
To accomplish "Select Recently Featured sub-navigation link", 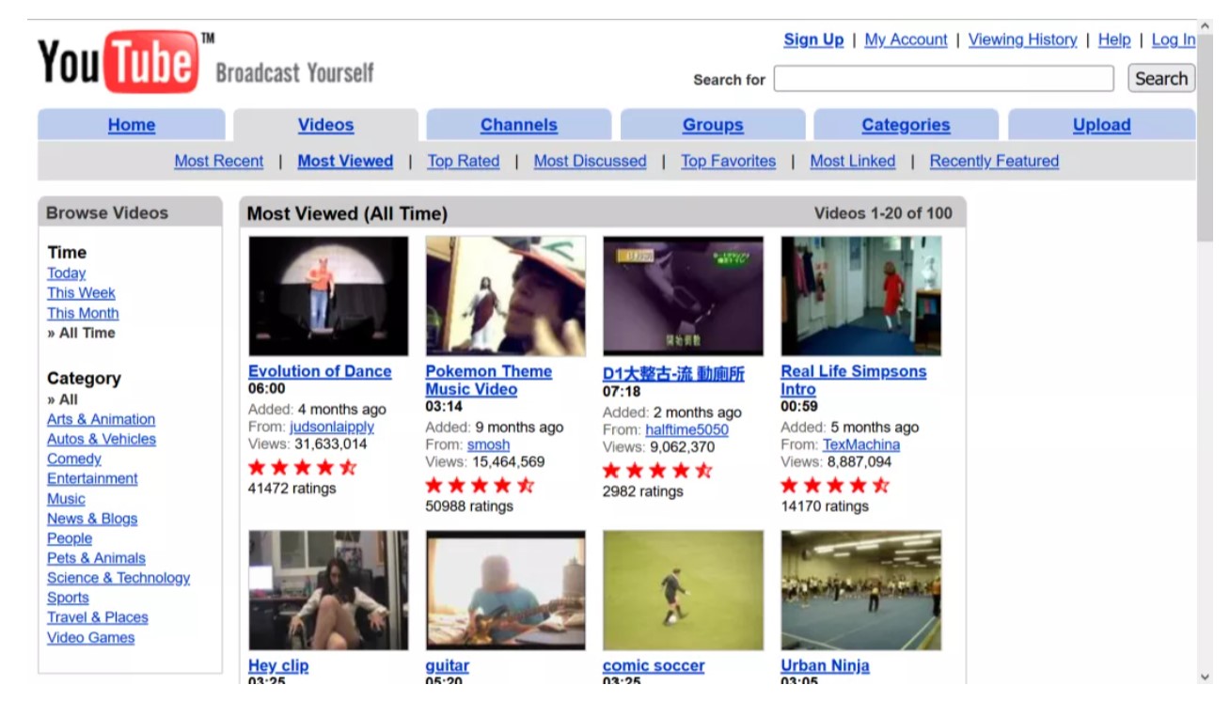I will click(x=994, y=161).
